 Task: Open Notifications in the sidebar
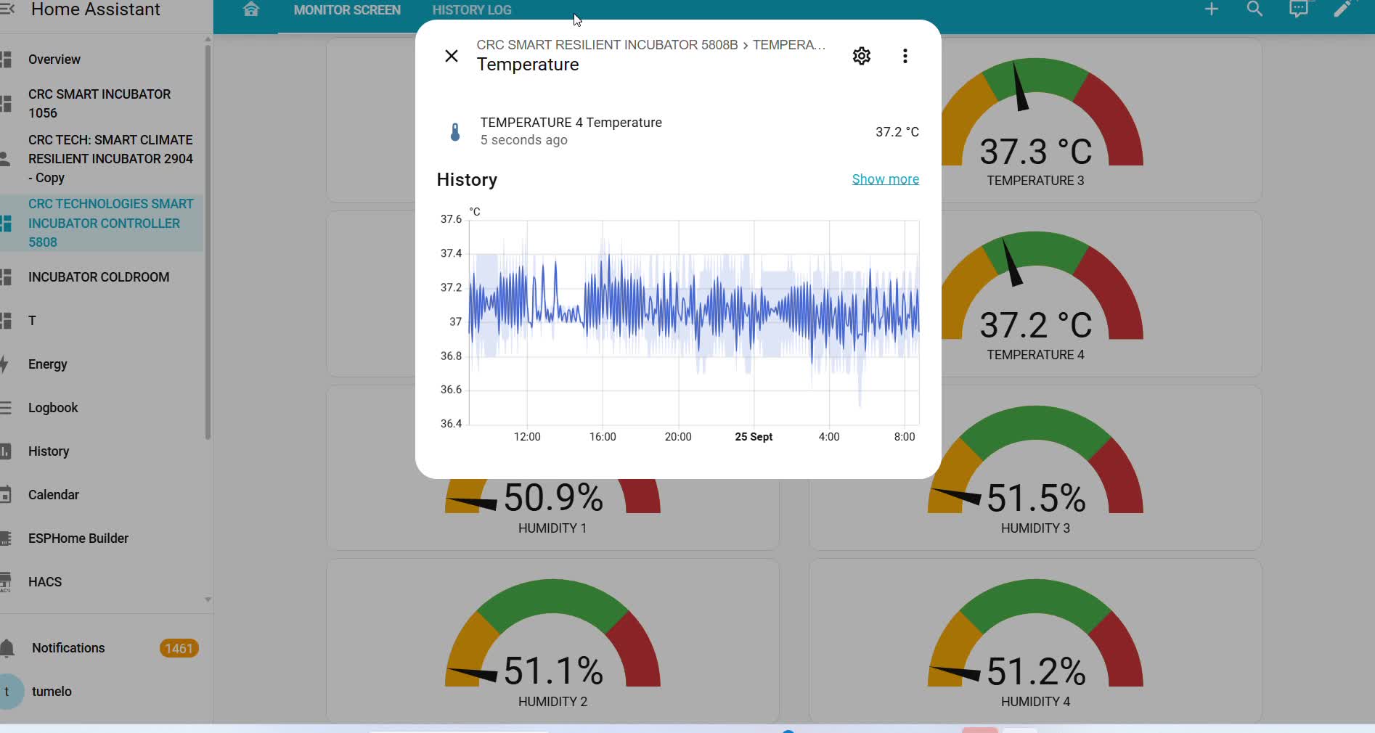[68, 648]
